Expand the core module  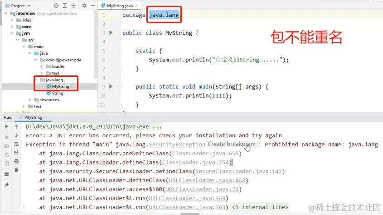pos(11,27)
